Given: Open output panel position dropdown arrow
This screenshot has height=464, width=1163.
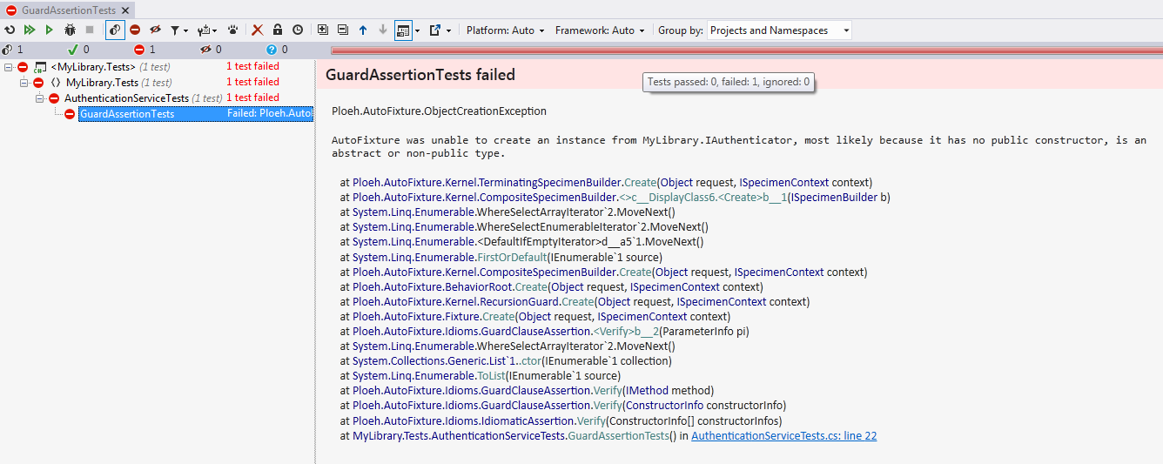Looking at the screenshot, I should point(418,30).
